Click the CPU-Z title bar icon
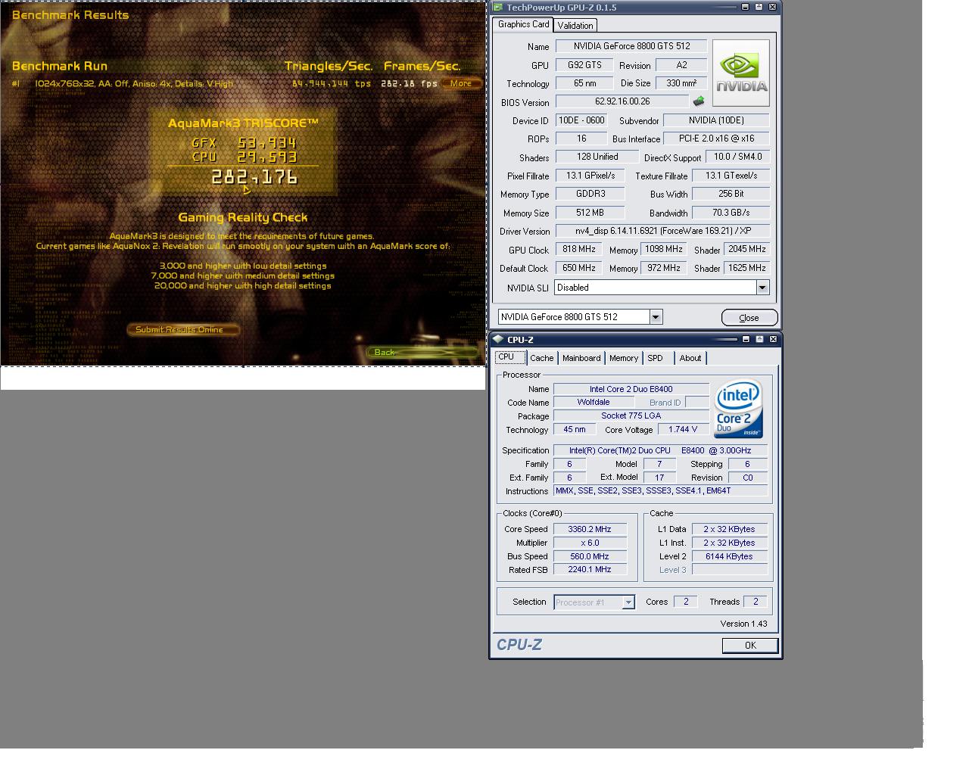 (497, 339)
